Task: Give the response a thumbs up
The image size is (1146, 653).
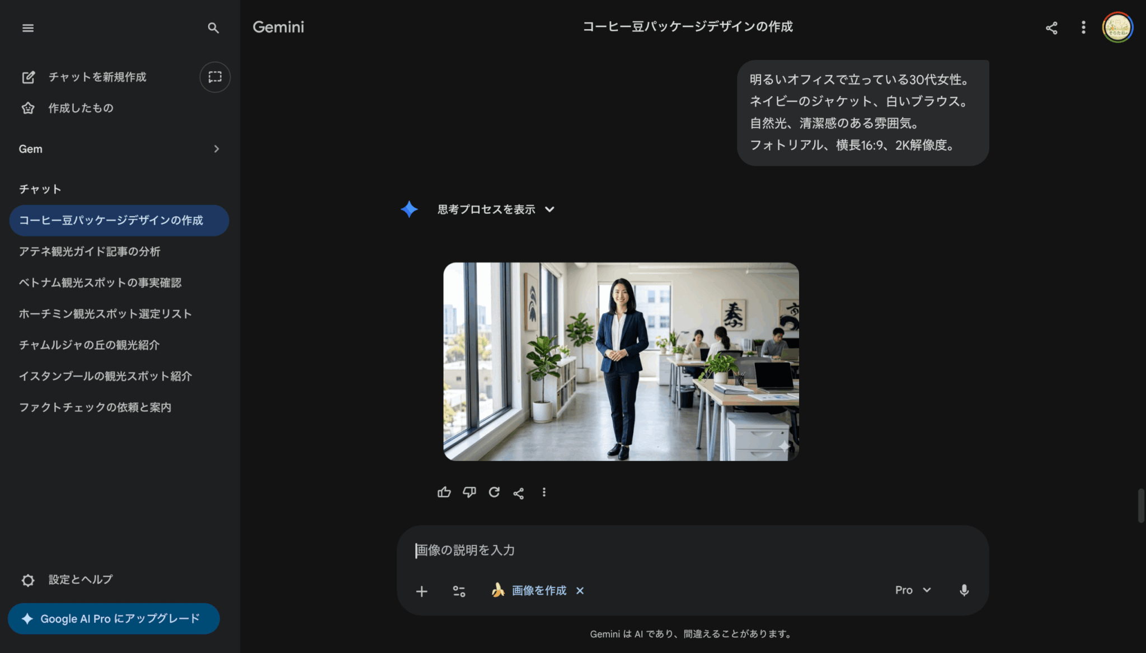Action: pos(444,492)
